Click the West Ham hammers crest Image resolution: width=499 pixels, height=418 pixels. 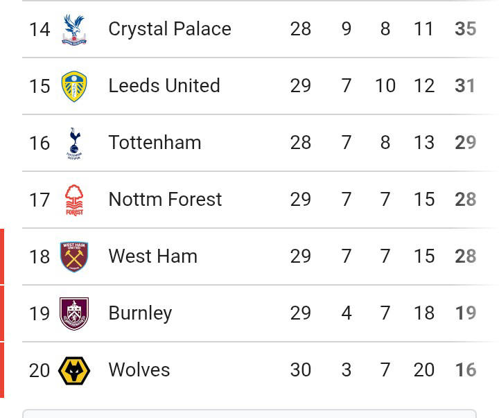pyautogui.click(x=74, y=256)
